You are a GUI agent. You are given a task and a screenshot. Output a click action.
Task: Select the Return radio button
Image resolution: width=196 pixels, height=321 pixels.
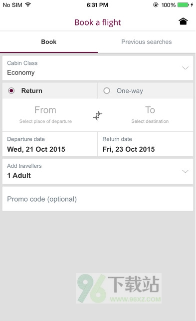coord(11,90)
